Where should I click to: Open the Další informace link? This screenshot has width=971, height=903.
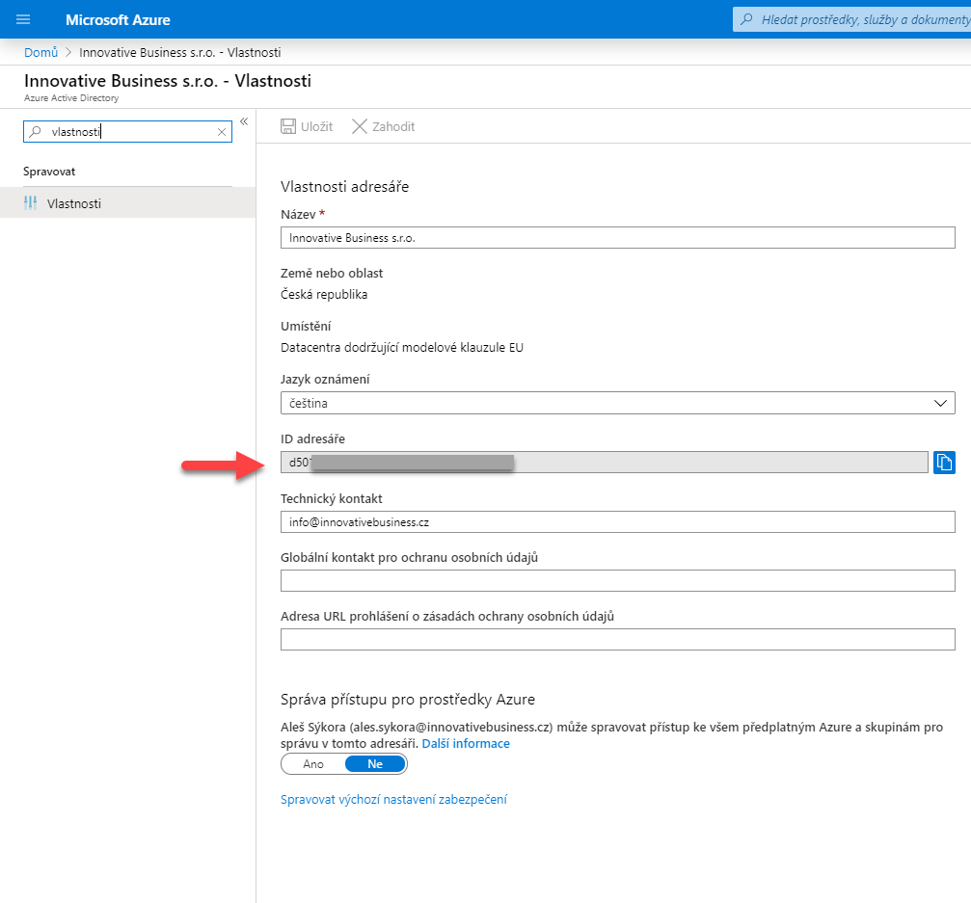click(466, 743)
